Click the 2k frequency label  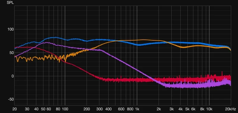pyautogui.click(x=159, y=109)
